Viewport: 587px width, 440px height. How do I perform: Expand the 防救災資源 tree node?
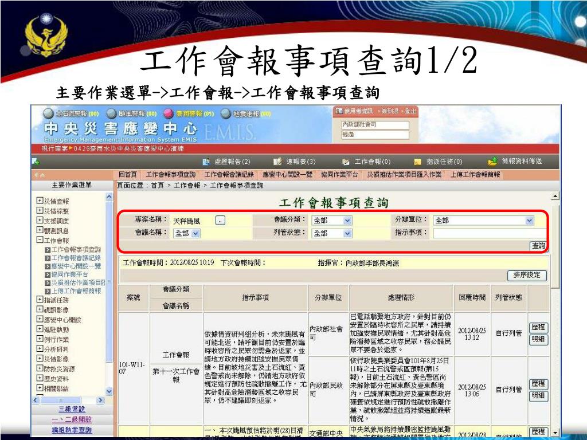click(40, 368)
